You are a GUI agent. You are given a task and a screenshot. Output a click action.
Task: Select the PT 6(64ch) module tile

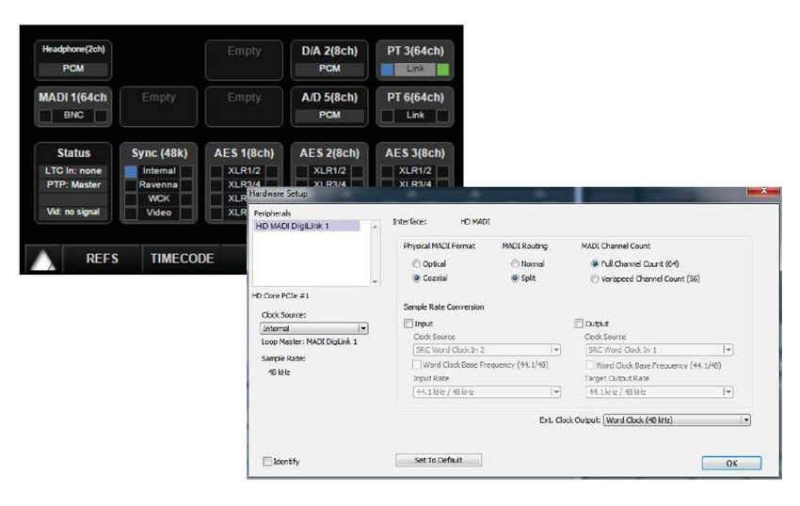coord(415,106)
